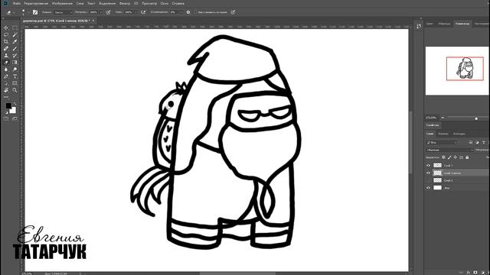The width and height of the screenshot is (490, 275).
Task: Open the Smoothing value dropdown
Action: [181, 12]
